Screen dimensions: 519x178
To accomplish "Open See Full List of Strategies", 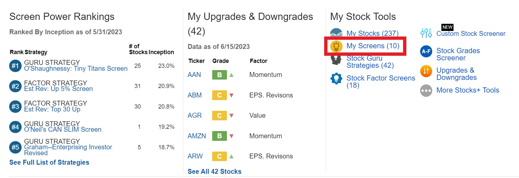I will 49,162.
